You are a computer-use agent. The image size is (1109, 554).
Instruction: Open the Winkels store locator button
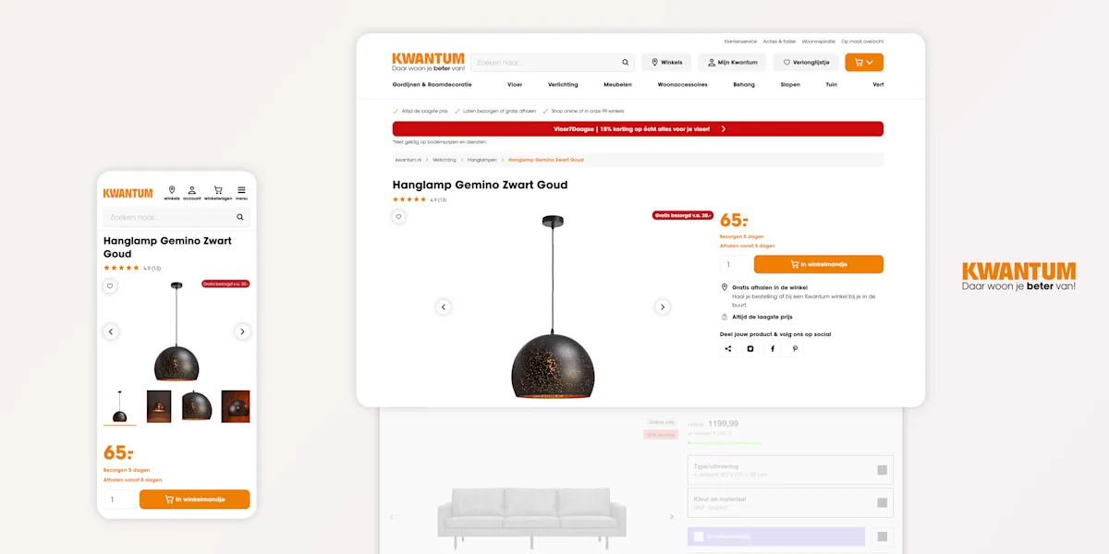tap(666, 63)
